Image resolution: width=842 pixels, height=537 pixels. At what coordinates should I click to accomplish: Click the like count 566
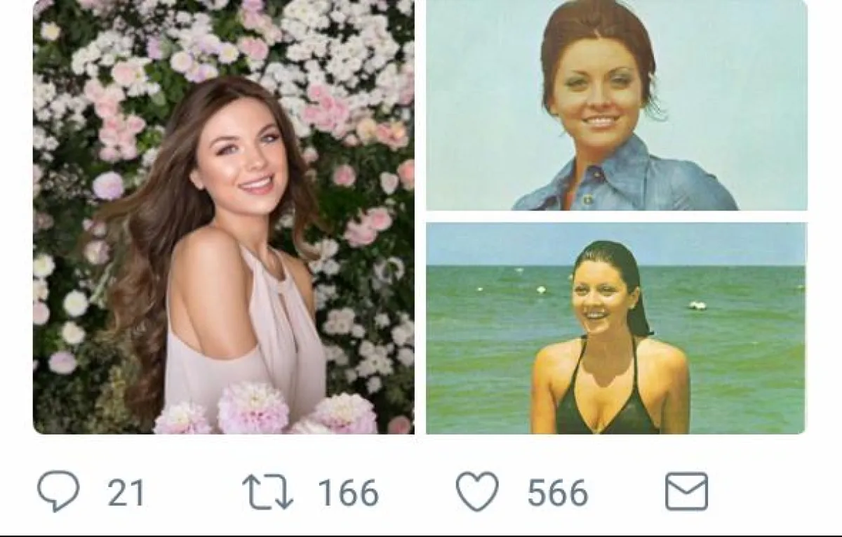point(558,493)
